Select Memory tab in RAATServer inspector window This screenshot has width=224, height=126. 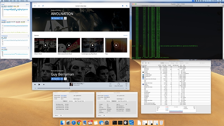[x=65, y=101]
